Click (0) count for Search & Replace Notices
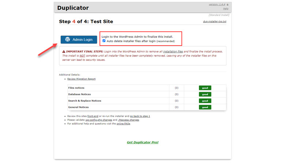 pyautogui.click(x=177, y=101)
